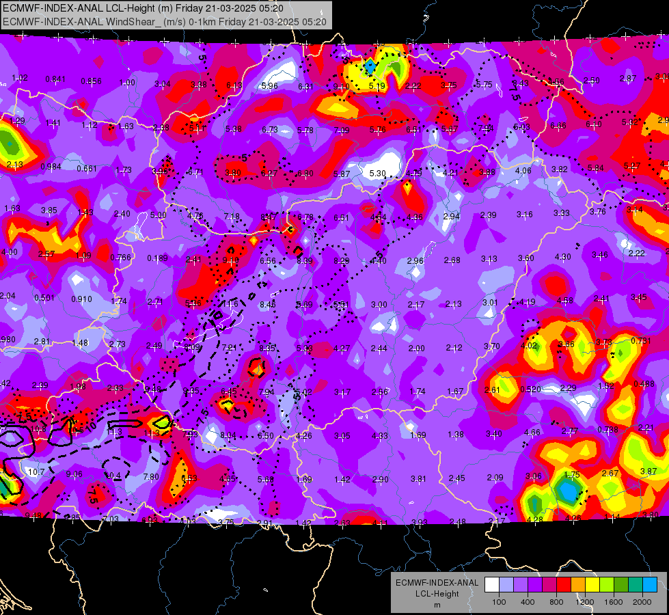669x615 pixels.
Task: Click the dark green legend swatch
Action: [621, 585]
